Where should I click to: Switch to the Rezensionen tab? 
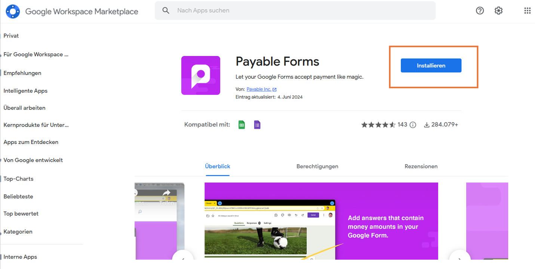421,166
